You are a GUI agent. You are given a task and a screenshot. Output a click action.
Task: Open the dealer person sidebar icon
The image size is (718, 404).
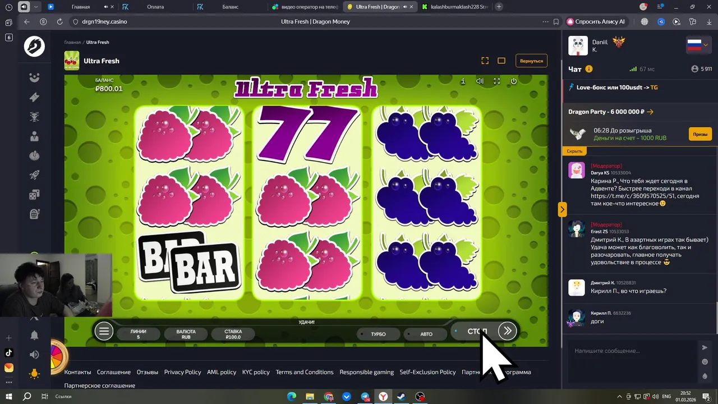[34, 136]
